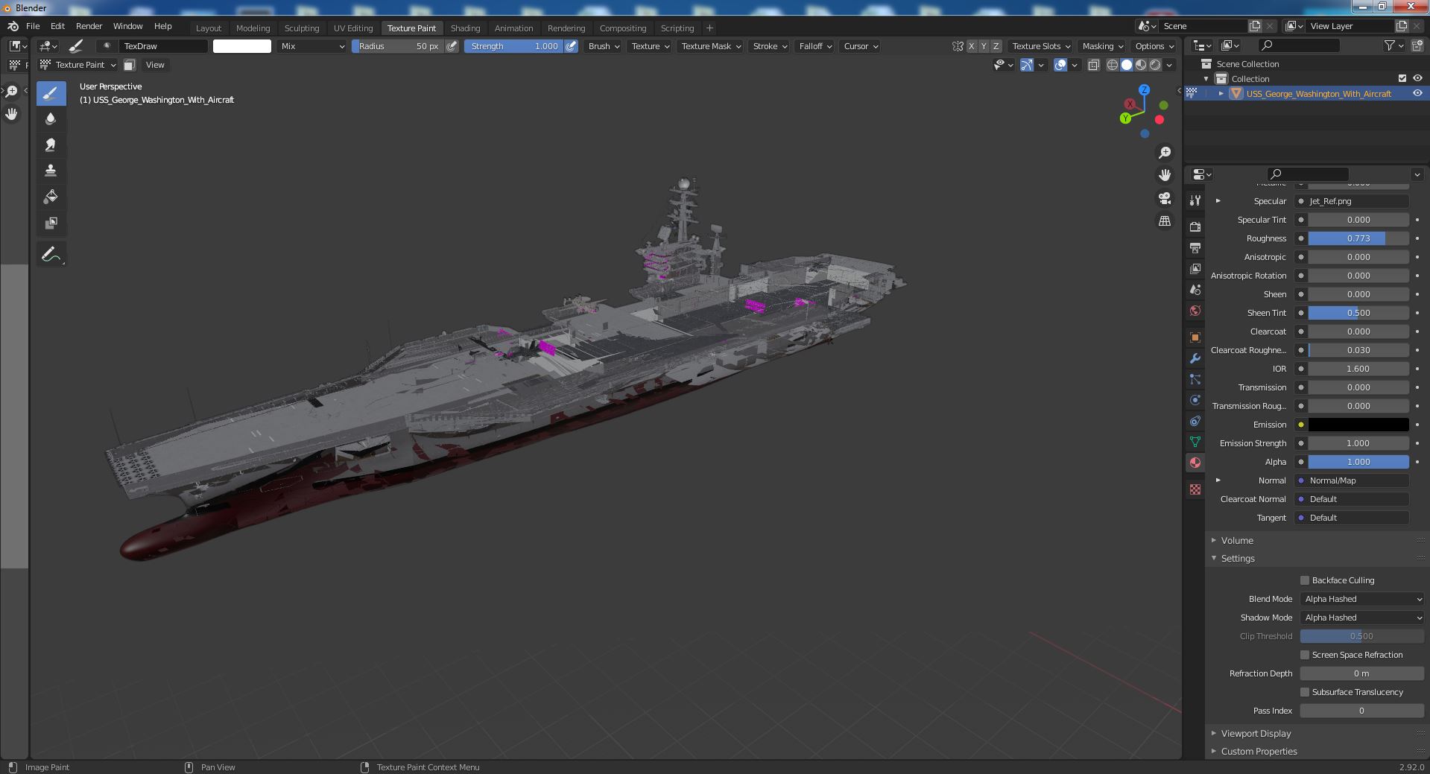Image resolution: width=1430 pixels, height=774 pixels.
Task: Enable Subsurface Translucency checkbox
Action: pyautogui.click(x=1305, y=692)
